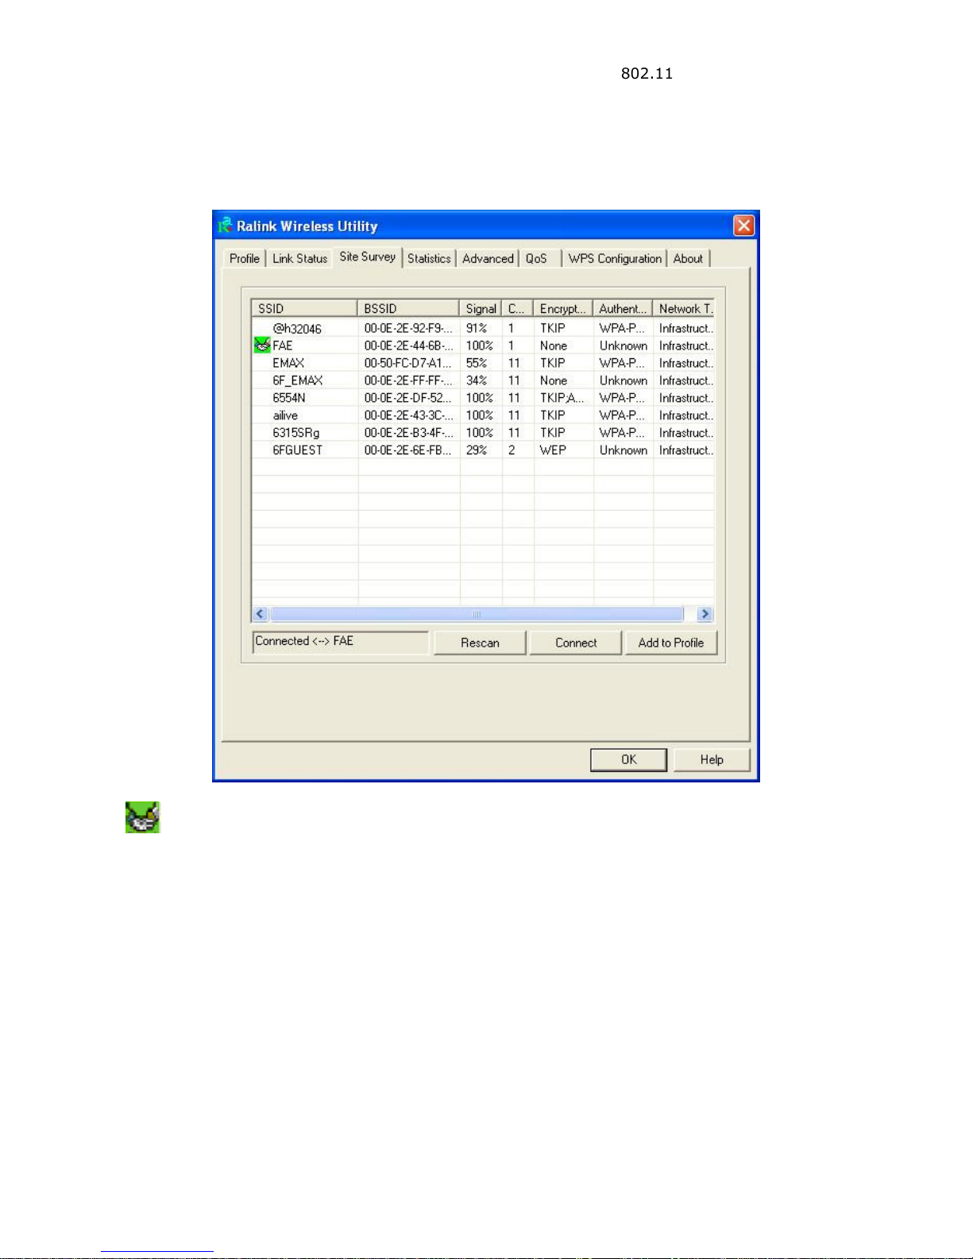Go to the Statistics tab
Image resolution: width=973 pixels, height=1259 pixels.
tap(429, 259)
